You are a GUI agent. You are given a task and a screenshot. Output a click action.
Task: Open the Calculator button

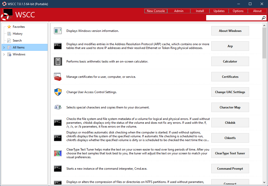click(230, 61)
